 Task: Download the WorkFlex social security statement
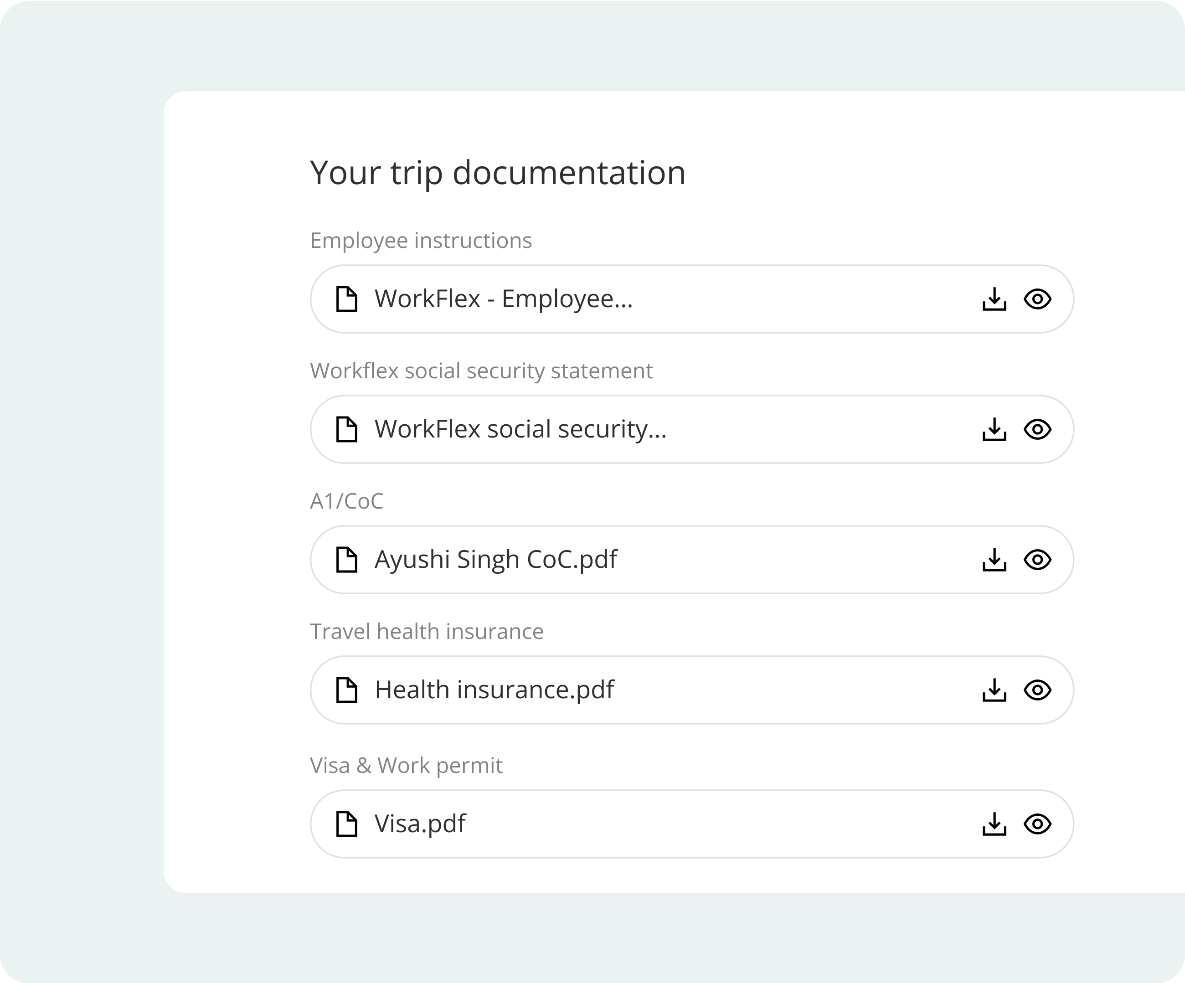pyautogui.click(x=995, y=429)
